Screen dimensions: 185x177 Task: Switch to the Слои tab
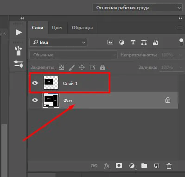click(38, 28)
